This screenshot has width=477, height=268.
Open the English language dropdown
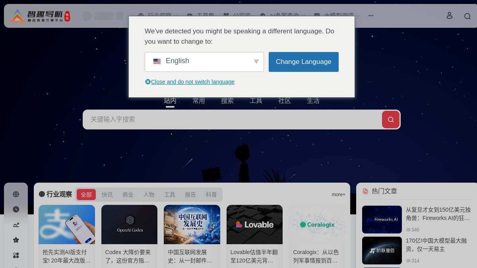(204, 62)
